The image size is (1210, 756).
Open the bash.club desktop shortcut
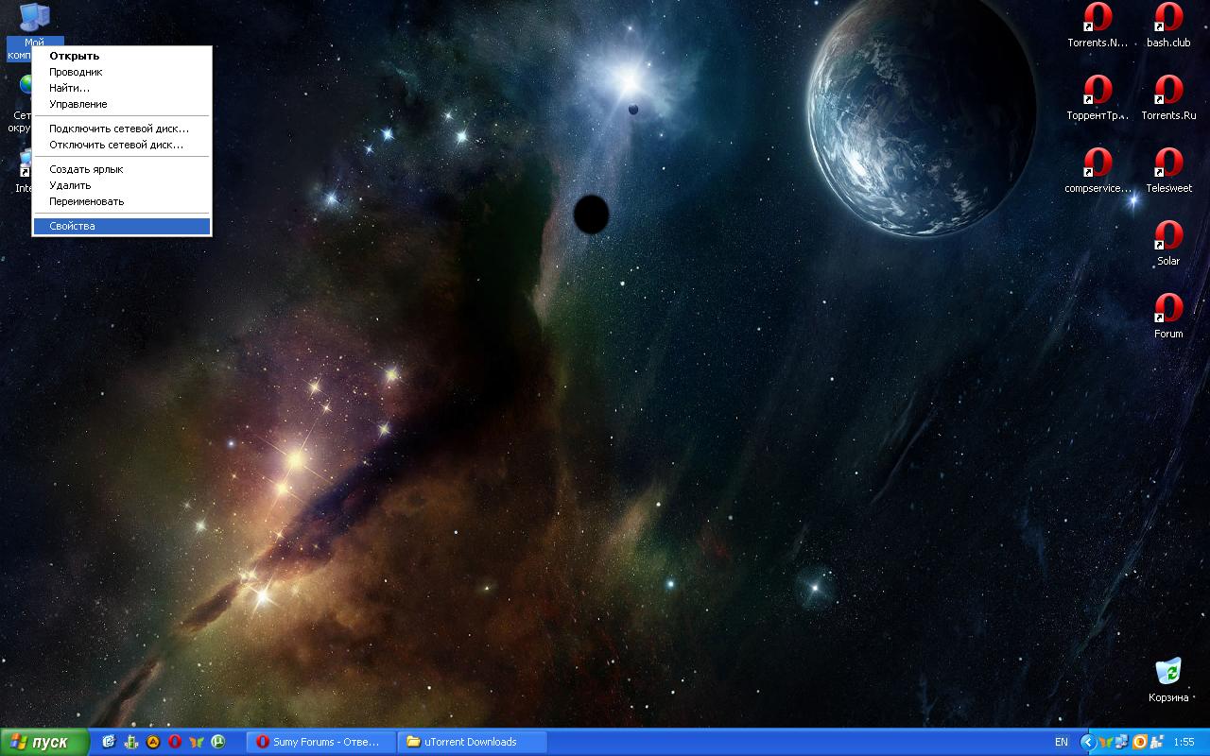[1168, 20]
